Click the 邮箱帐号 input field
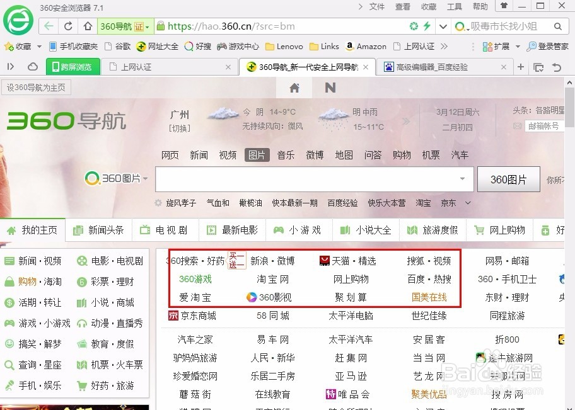Image resolution: width=575 pixels, height=410 pixels. [545, 126]
